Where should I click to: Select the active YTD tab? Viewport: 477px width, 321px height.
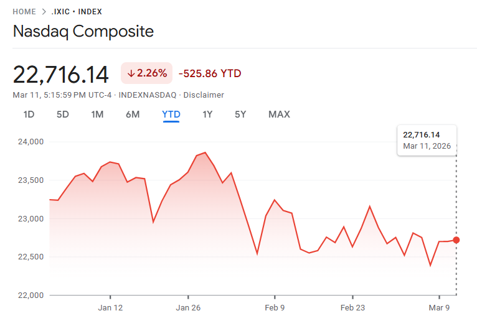[171, 114]
